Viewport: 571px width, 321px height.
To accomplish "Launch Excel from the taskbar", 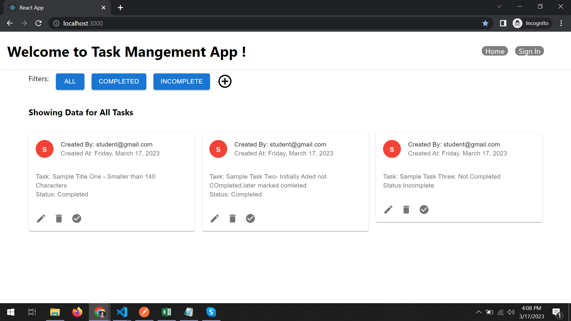I will click(166, 312).
